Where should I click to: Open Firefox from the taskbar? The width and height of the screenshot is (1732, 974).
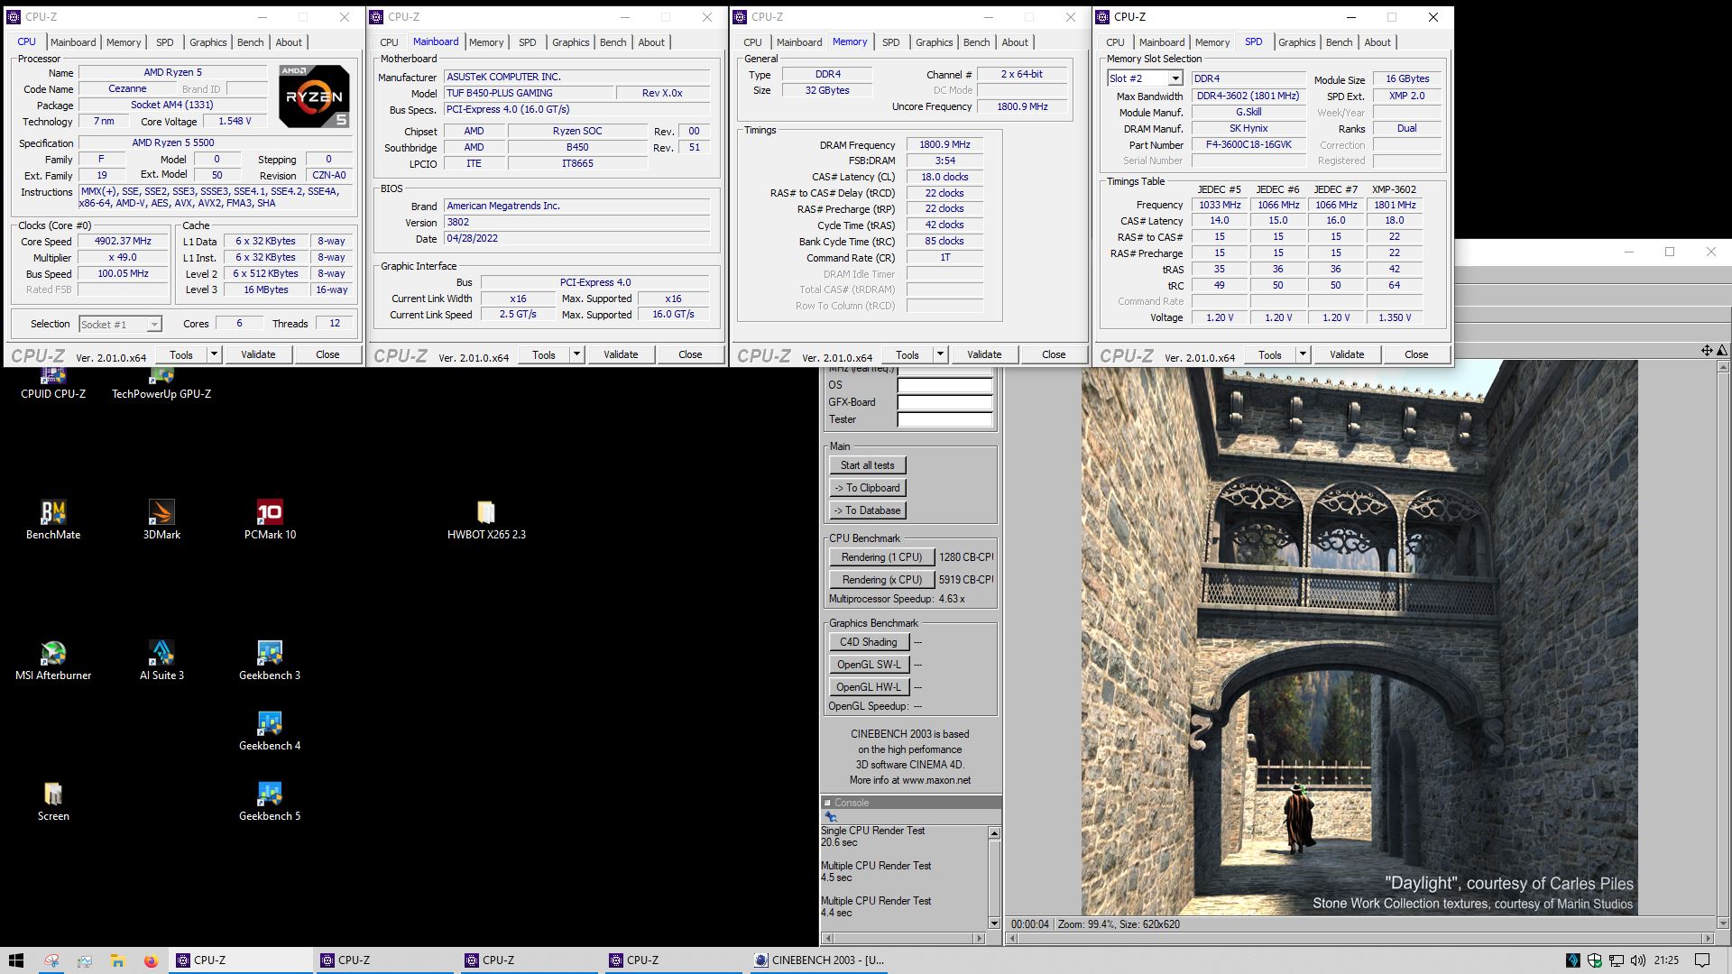tap(151, 960)
